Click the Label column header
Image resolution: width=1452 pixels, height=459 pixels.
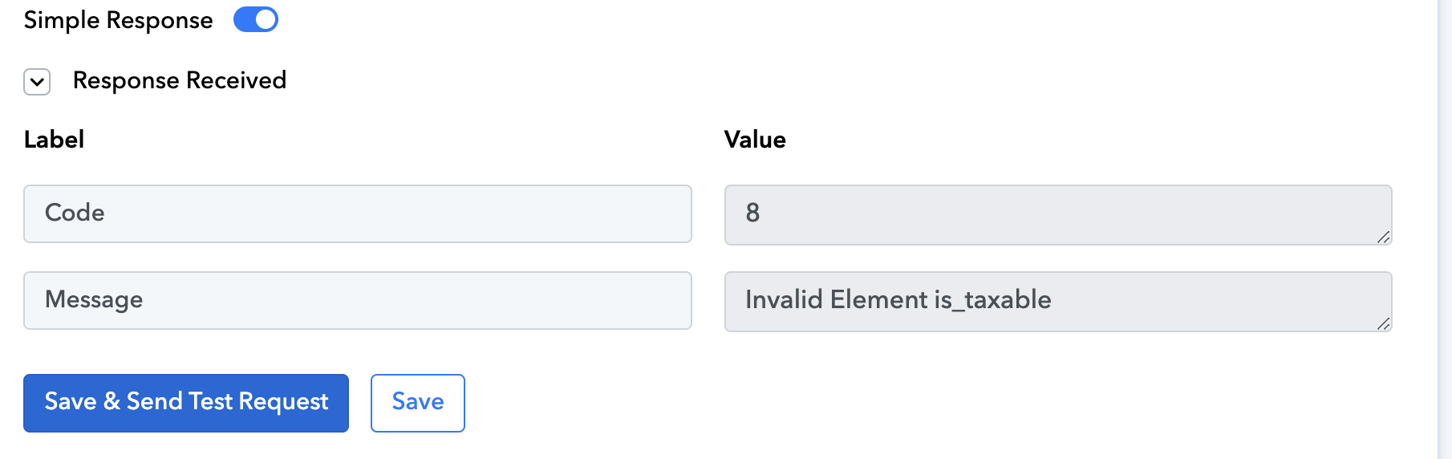(54, 140)
